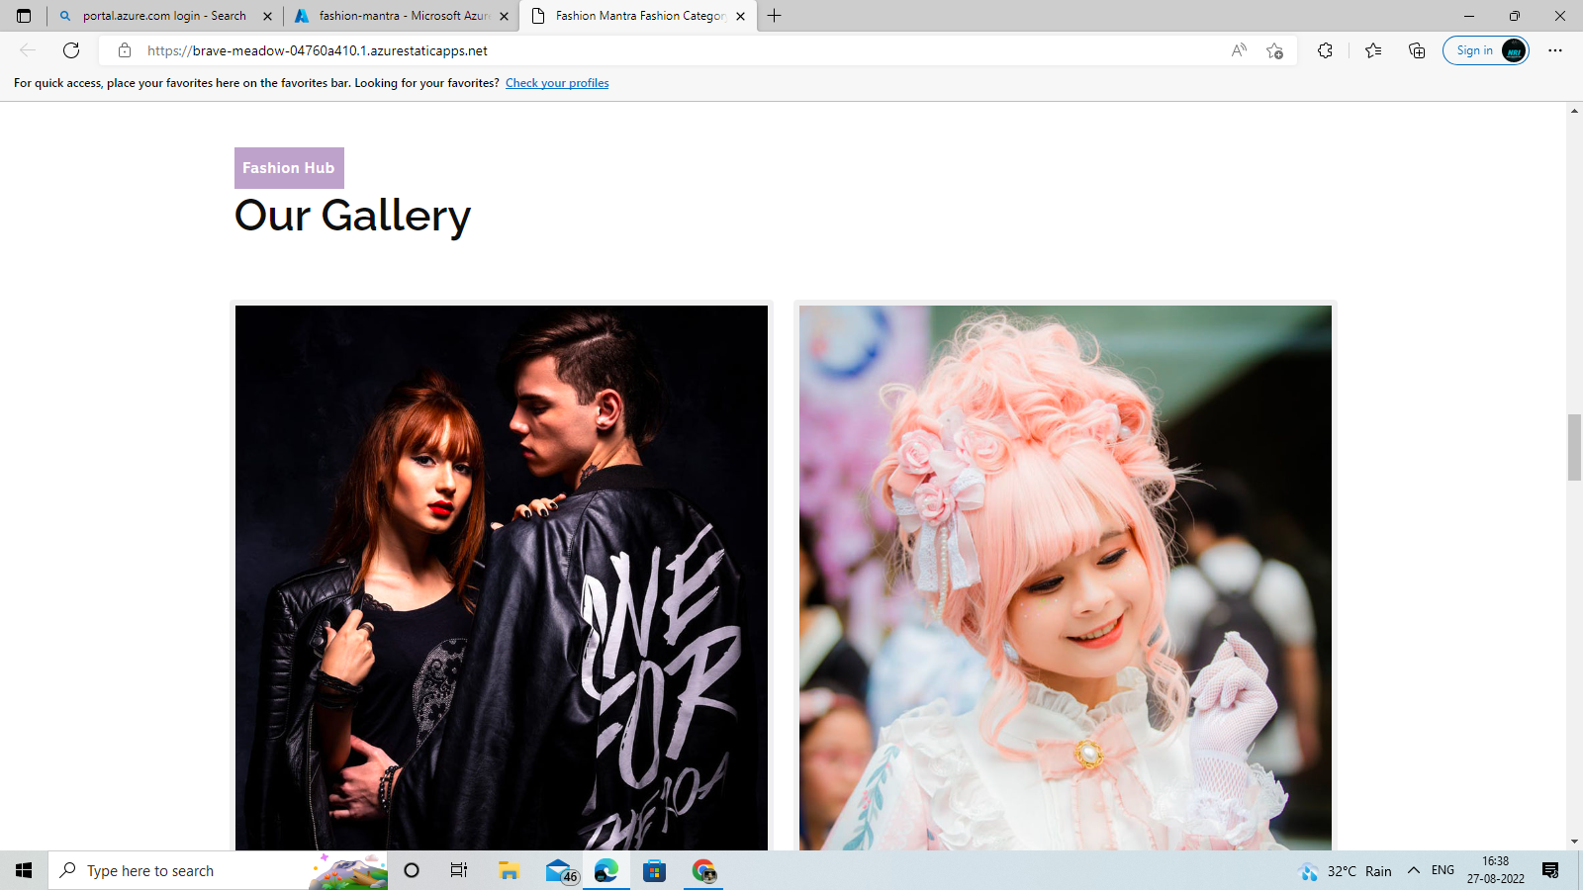Screen dimensions: 1583x890
Task: Open Browser essentials next to the address bar
Action: [1325, 50]
